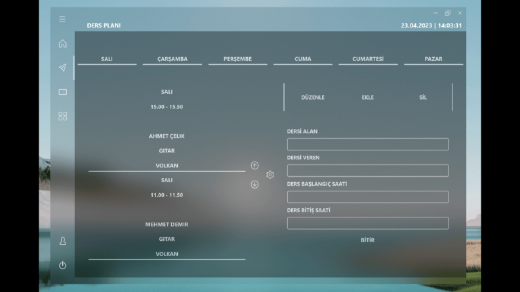The image size is (520, 292).
Task: Click the date and time display
Action: click(x=431, y=26)
